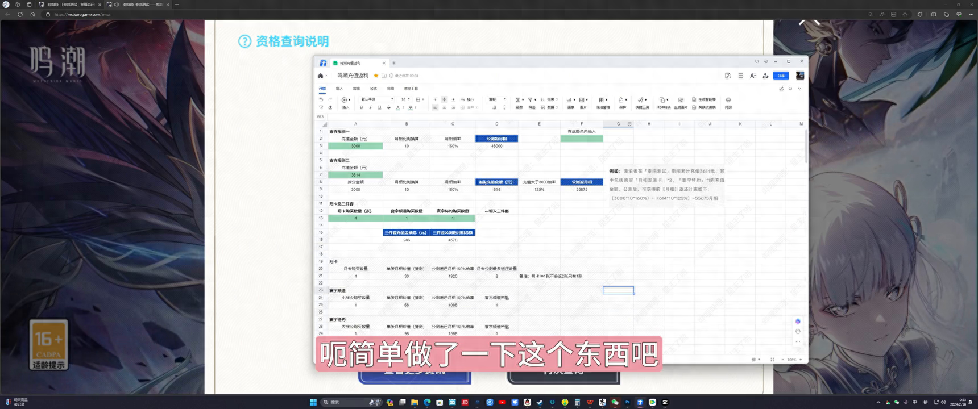Click column G header

point(618,123)
